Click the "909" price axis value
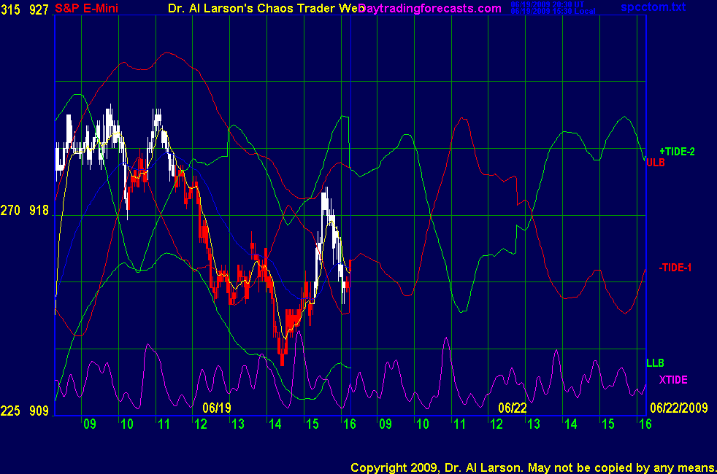717x474 pixels. click(x=39, y=411)
